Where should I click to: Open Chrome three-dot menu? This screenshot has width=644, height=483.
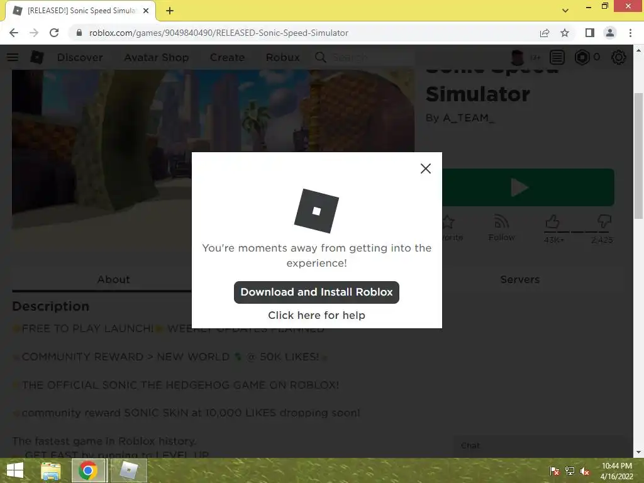click(x=630, y=33)
